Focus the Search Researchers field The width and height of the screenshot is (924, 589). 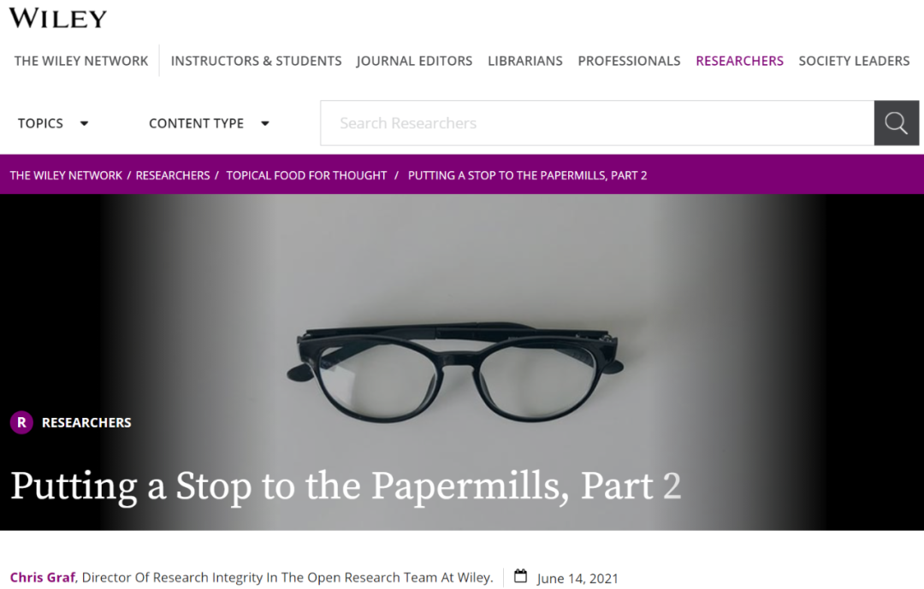pyautogui.click(x=597, y=123)
